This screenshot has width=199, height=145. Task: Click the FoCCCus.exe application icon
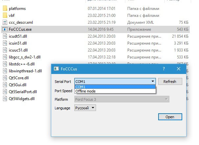pos(5,29)
